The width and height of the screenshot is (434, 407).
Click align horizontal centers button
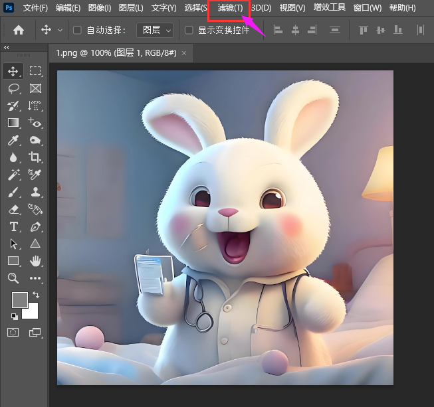point(295,30)
